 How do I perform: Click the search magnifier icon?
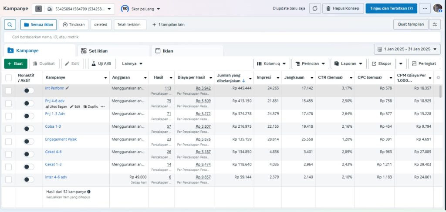[10, 25]
